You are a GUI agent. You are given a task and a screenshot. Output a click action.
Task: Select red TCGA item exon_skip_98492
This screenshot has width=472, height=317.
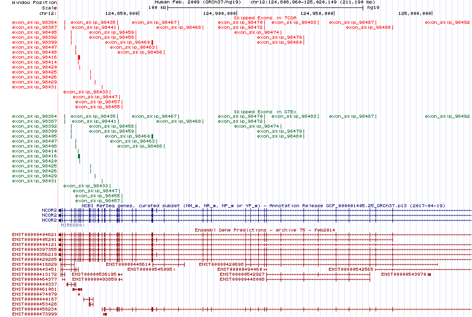click(x=447, y=22)
